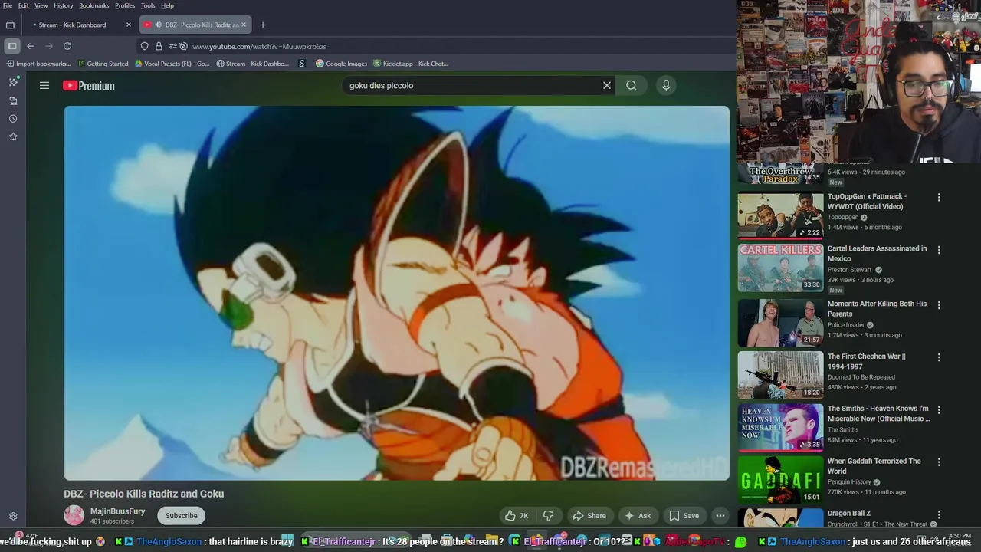Clear the search text with the X
The height and width of the screenshot is (552, 981).
[607, 86]
